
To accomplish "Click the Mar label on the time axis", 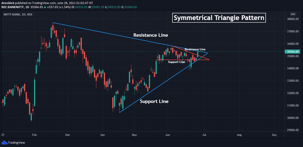I will [67, 135].
